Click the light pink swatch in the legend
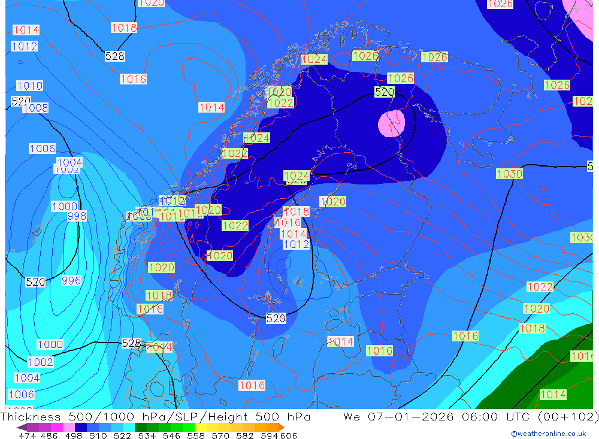The width and height of the screenshot is (599, 439). pyautogui.click(x=69, y=427)
